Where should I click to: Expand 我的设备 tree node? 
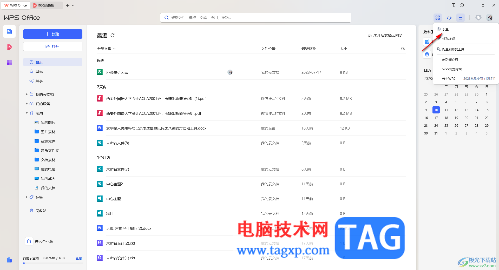coord(27,104)
